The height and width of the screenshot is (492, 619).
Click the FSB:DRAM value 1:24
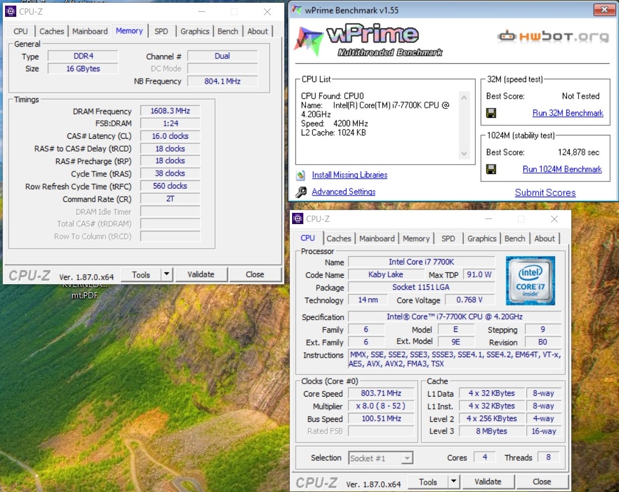(x=170, y=124)
